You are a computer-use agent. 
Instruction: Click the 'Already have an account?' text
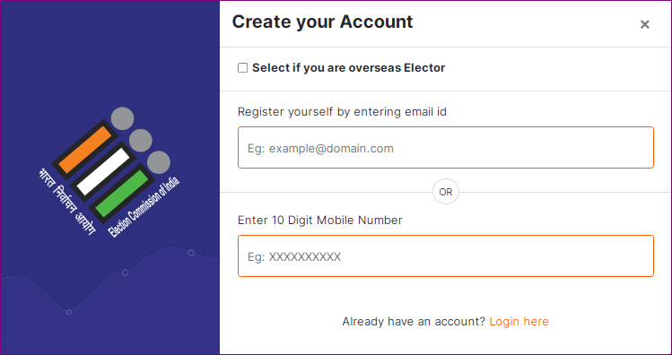pyautogui.click(x=414, y=322)
